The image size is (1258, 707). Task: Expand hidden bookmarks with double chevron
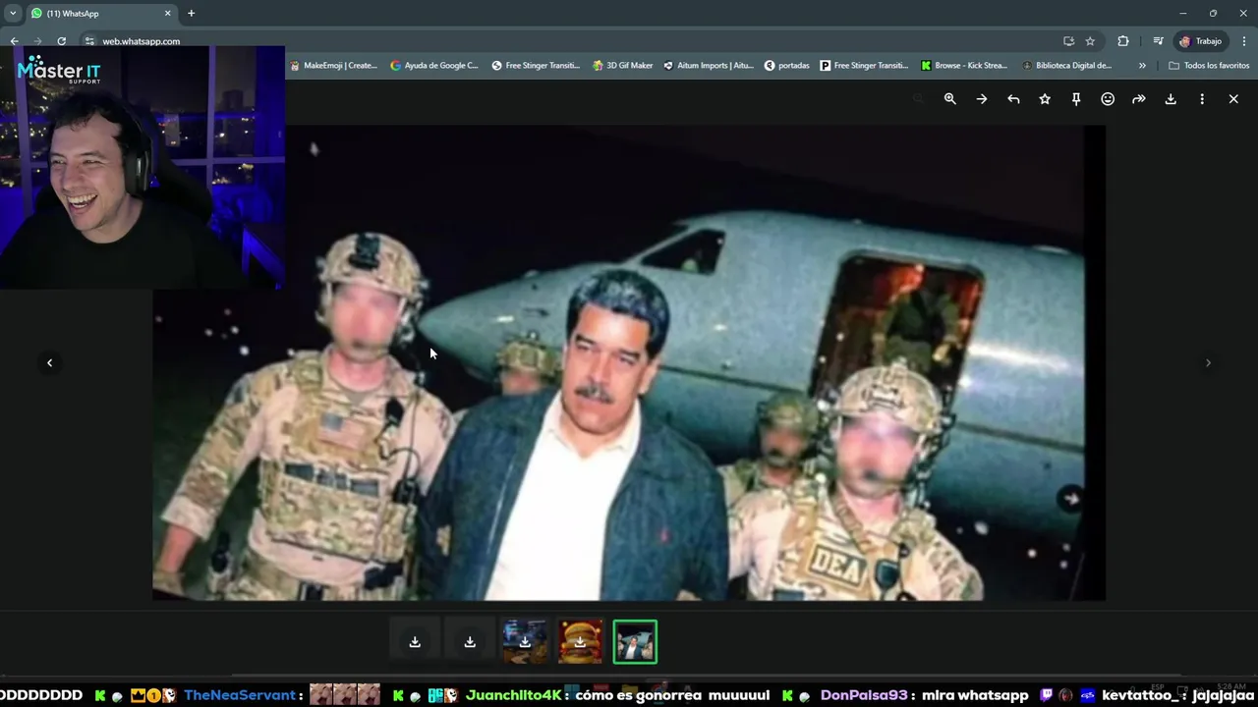(1142, 66)
